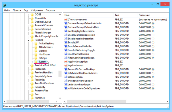Screen dimensions: 172x112
Task: Select the RunOnce folder icon
Action: (32, 98)
